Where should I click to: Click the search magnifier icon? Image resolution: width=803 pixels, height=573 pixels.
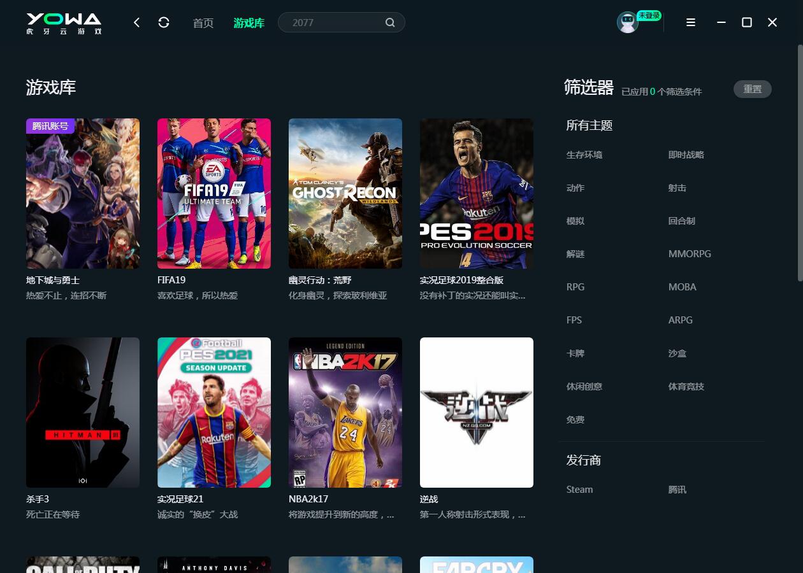[x=390, y=23]
